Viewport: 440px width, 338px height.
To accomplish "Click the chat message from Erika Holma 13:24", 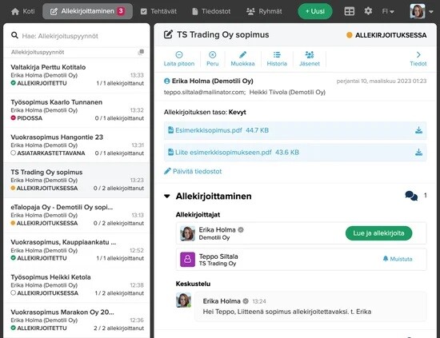I will (310, 307).
